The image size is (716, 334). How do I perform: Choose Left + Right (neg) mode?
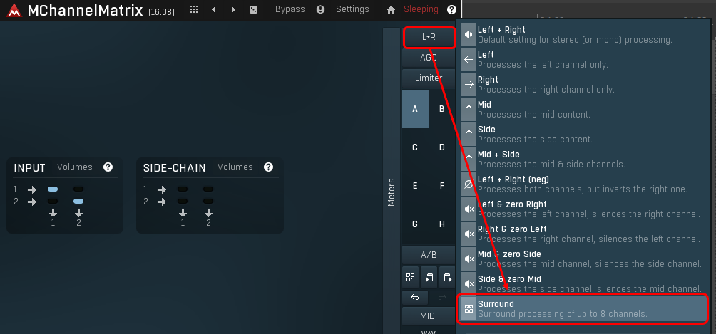point(583,184)
